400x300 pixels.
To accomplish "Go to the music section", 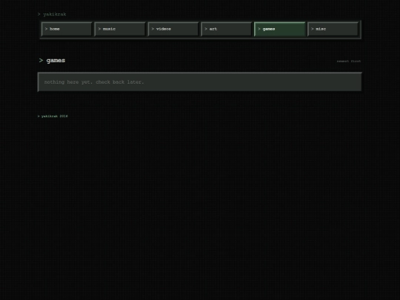I will 120,29.
